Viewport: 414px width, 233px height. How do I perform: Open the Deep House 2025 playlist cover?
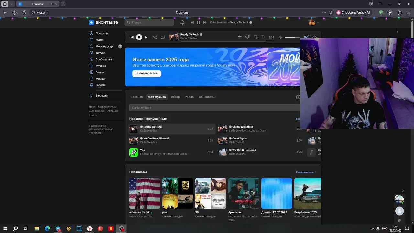[308, 194]
